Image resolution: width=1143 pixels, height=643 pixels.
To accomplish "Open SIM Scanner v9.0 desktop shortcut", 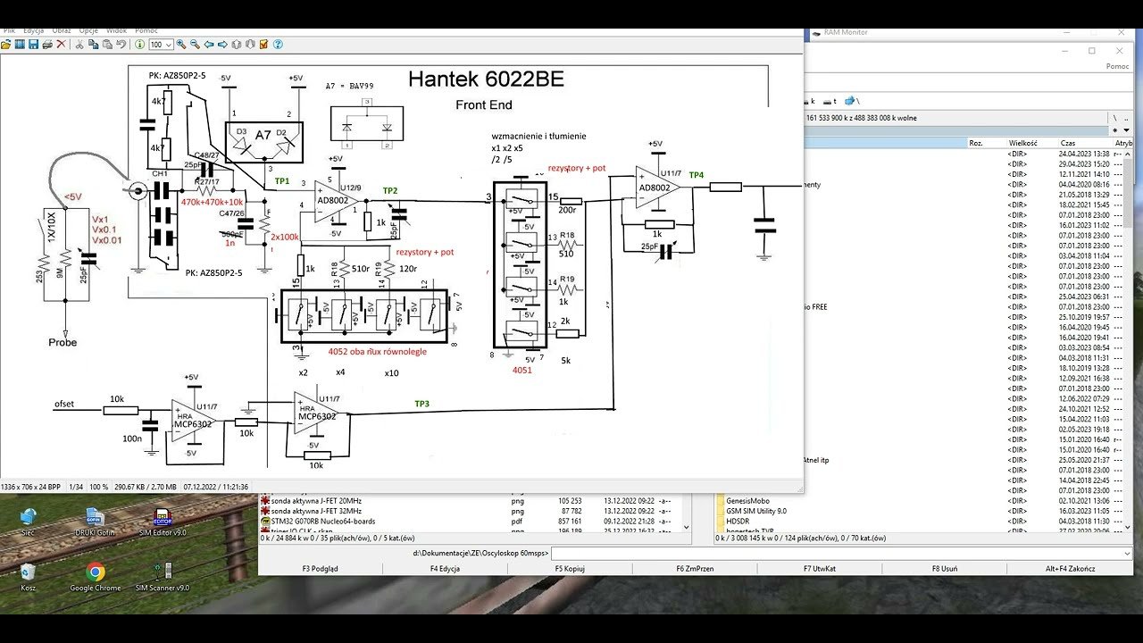I will (x=163, y=577).
